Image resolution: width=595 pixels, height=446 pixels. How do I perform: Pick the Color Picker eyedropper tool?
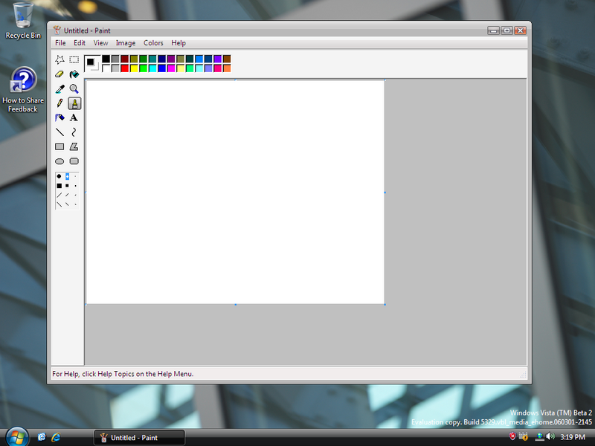(x=59, y=88)
